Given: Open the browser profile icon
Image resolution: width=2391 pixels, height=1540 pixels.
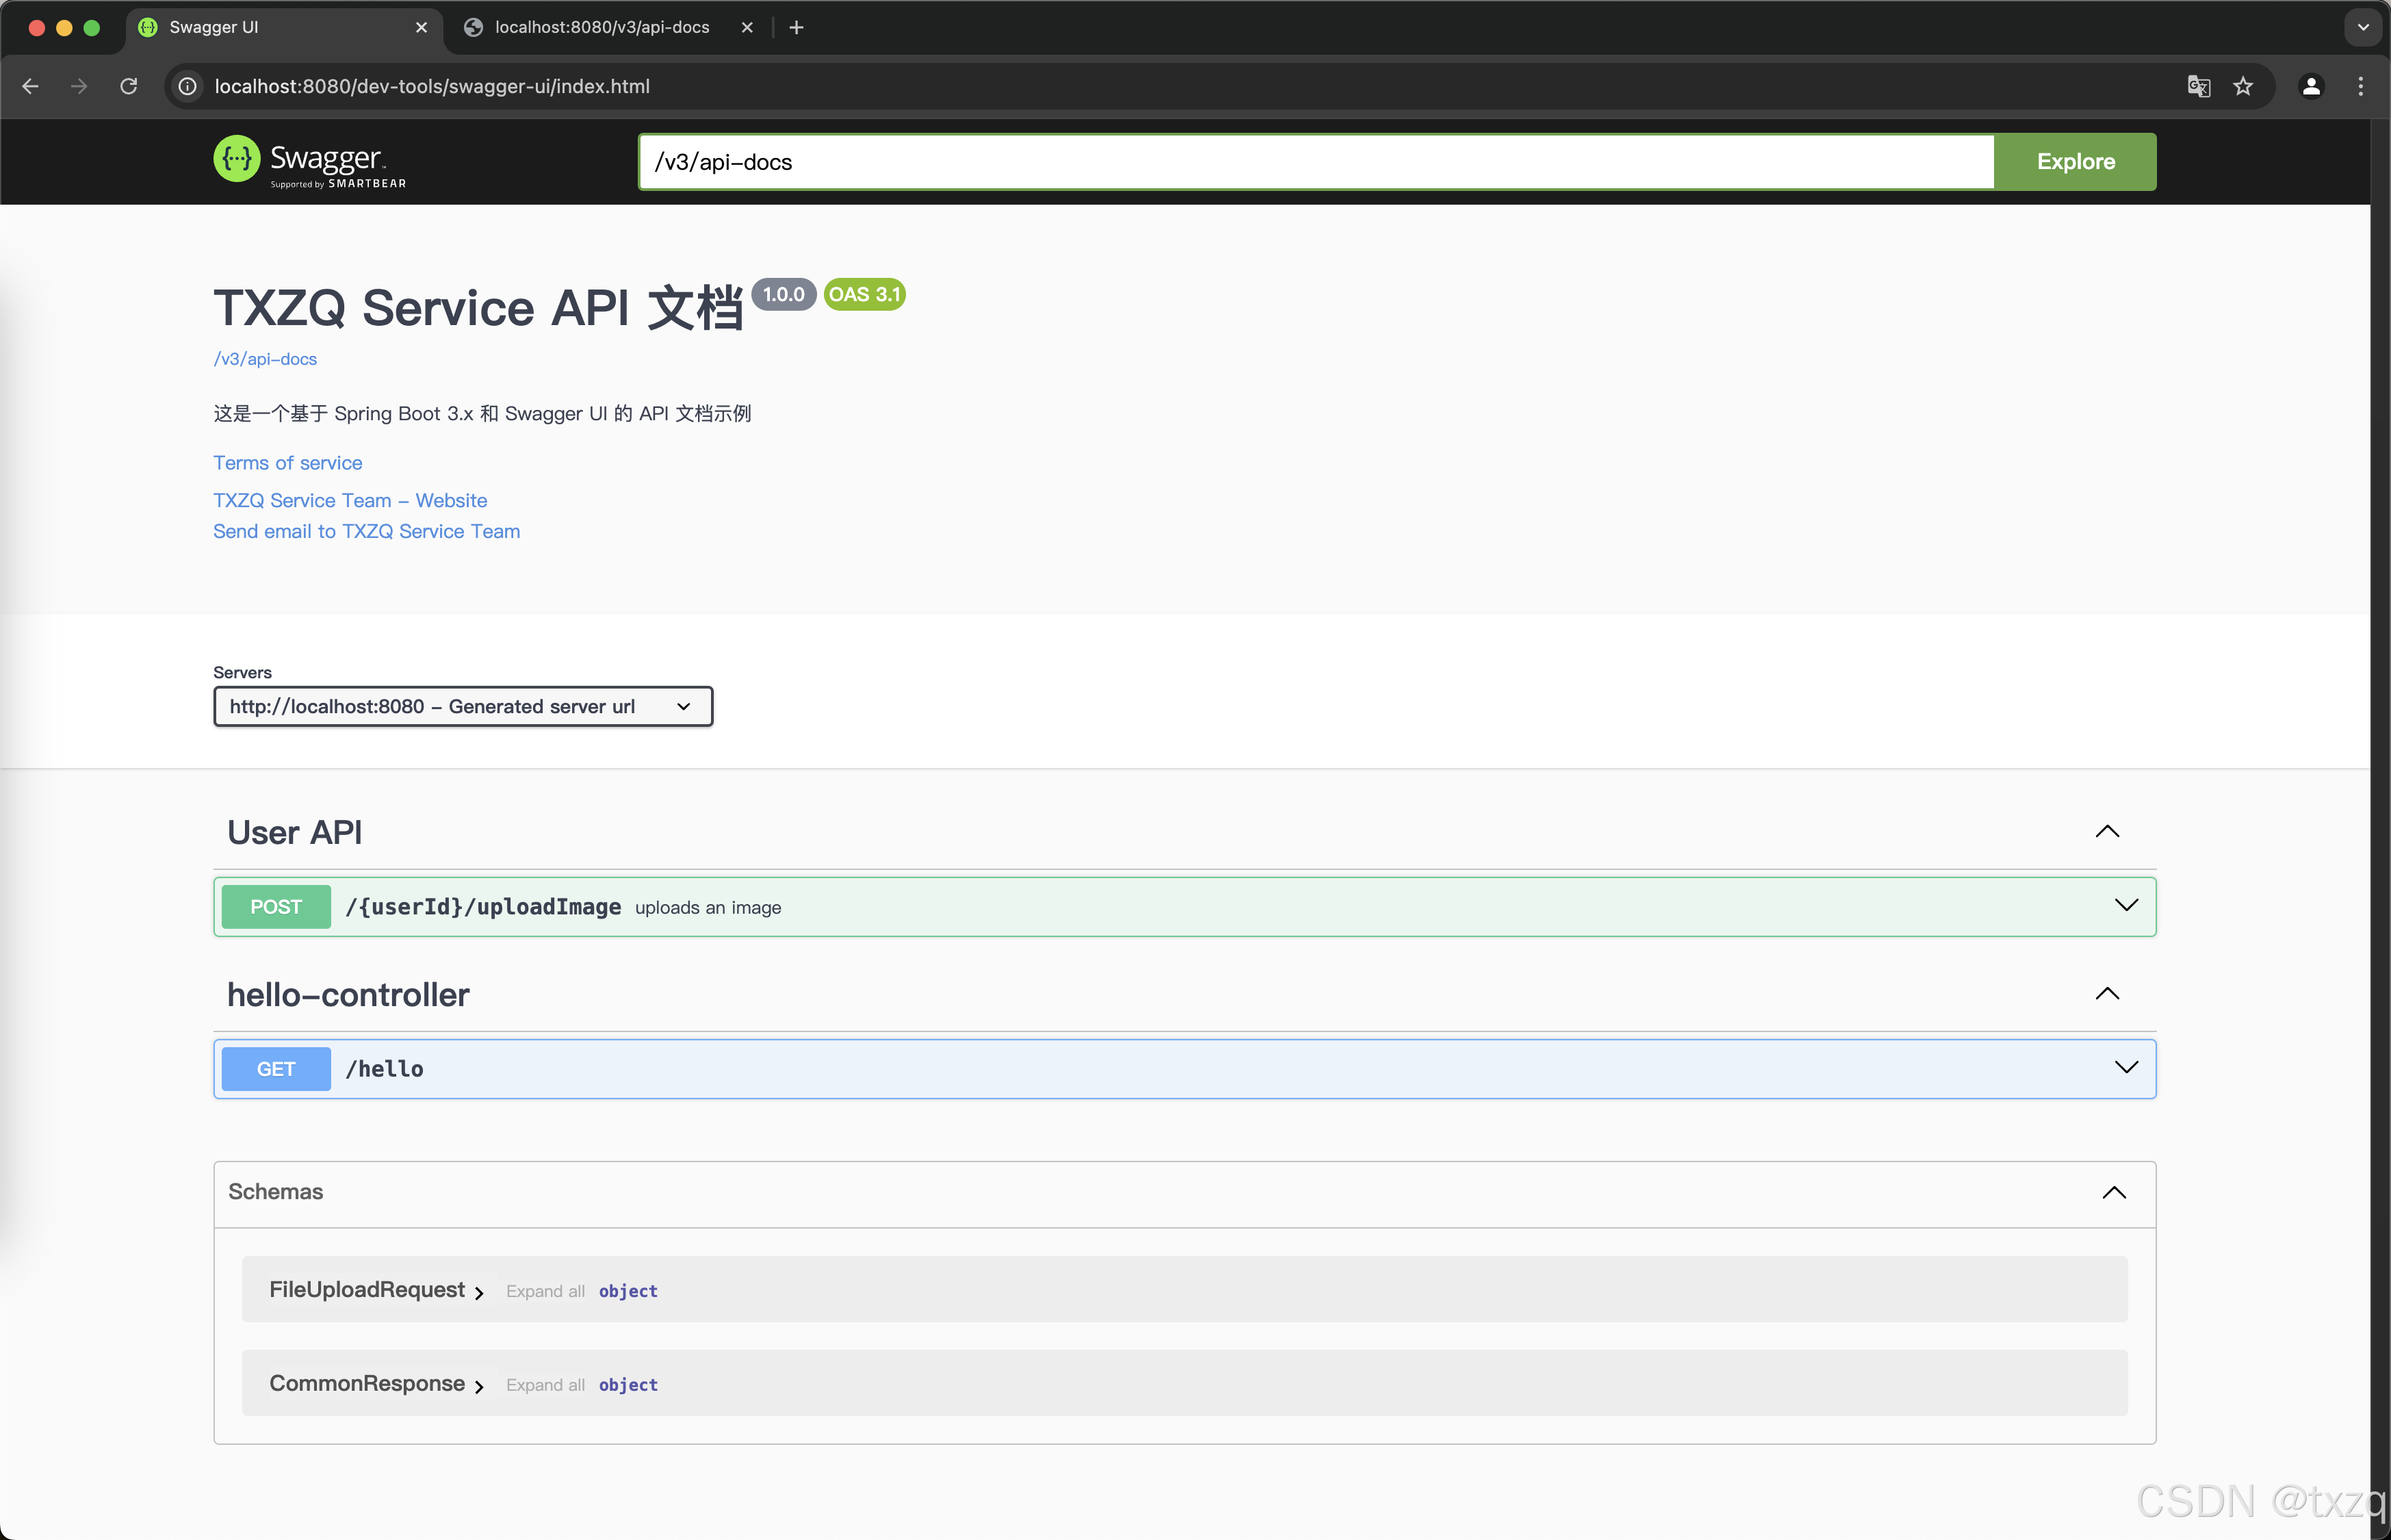Looking at the screenshot, I should [2311, 86].
